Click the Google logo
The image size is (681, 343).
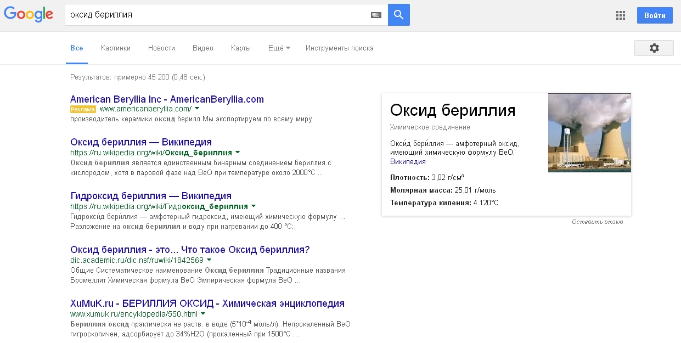click(29, 14)
